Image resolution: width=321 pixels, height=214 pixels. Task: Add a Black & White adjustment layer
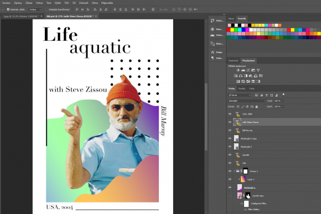246,76
